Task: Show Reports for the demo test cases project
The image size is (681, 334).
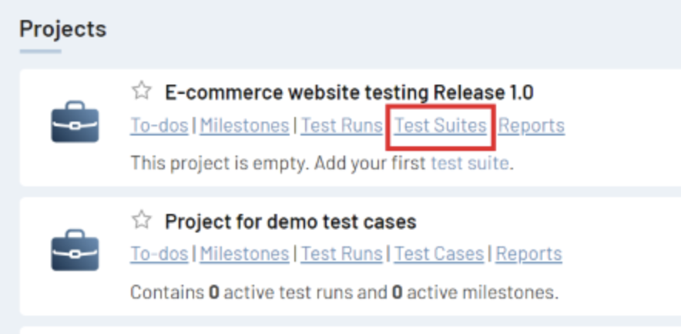Action: click(528, 253)
